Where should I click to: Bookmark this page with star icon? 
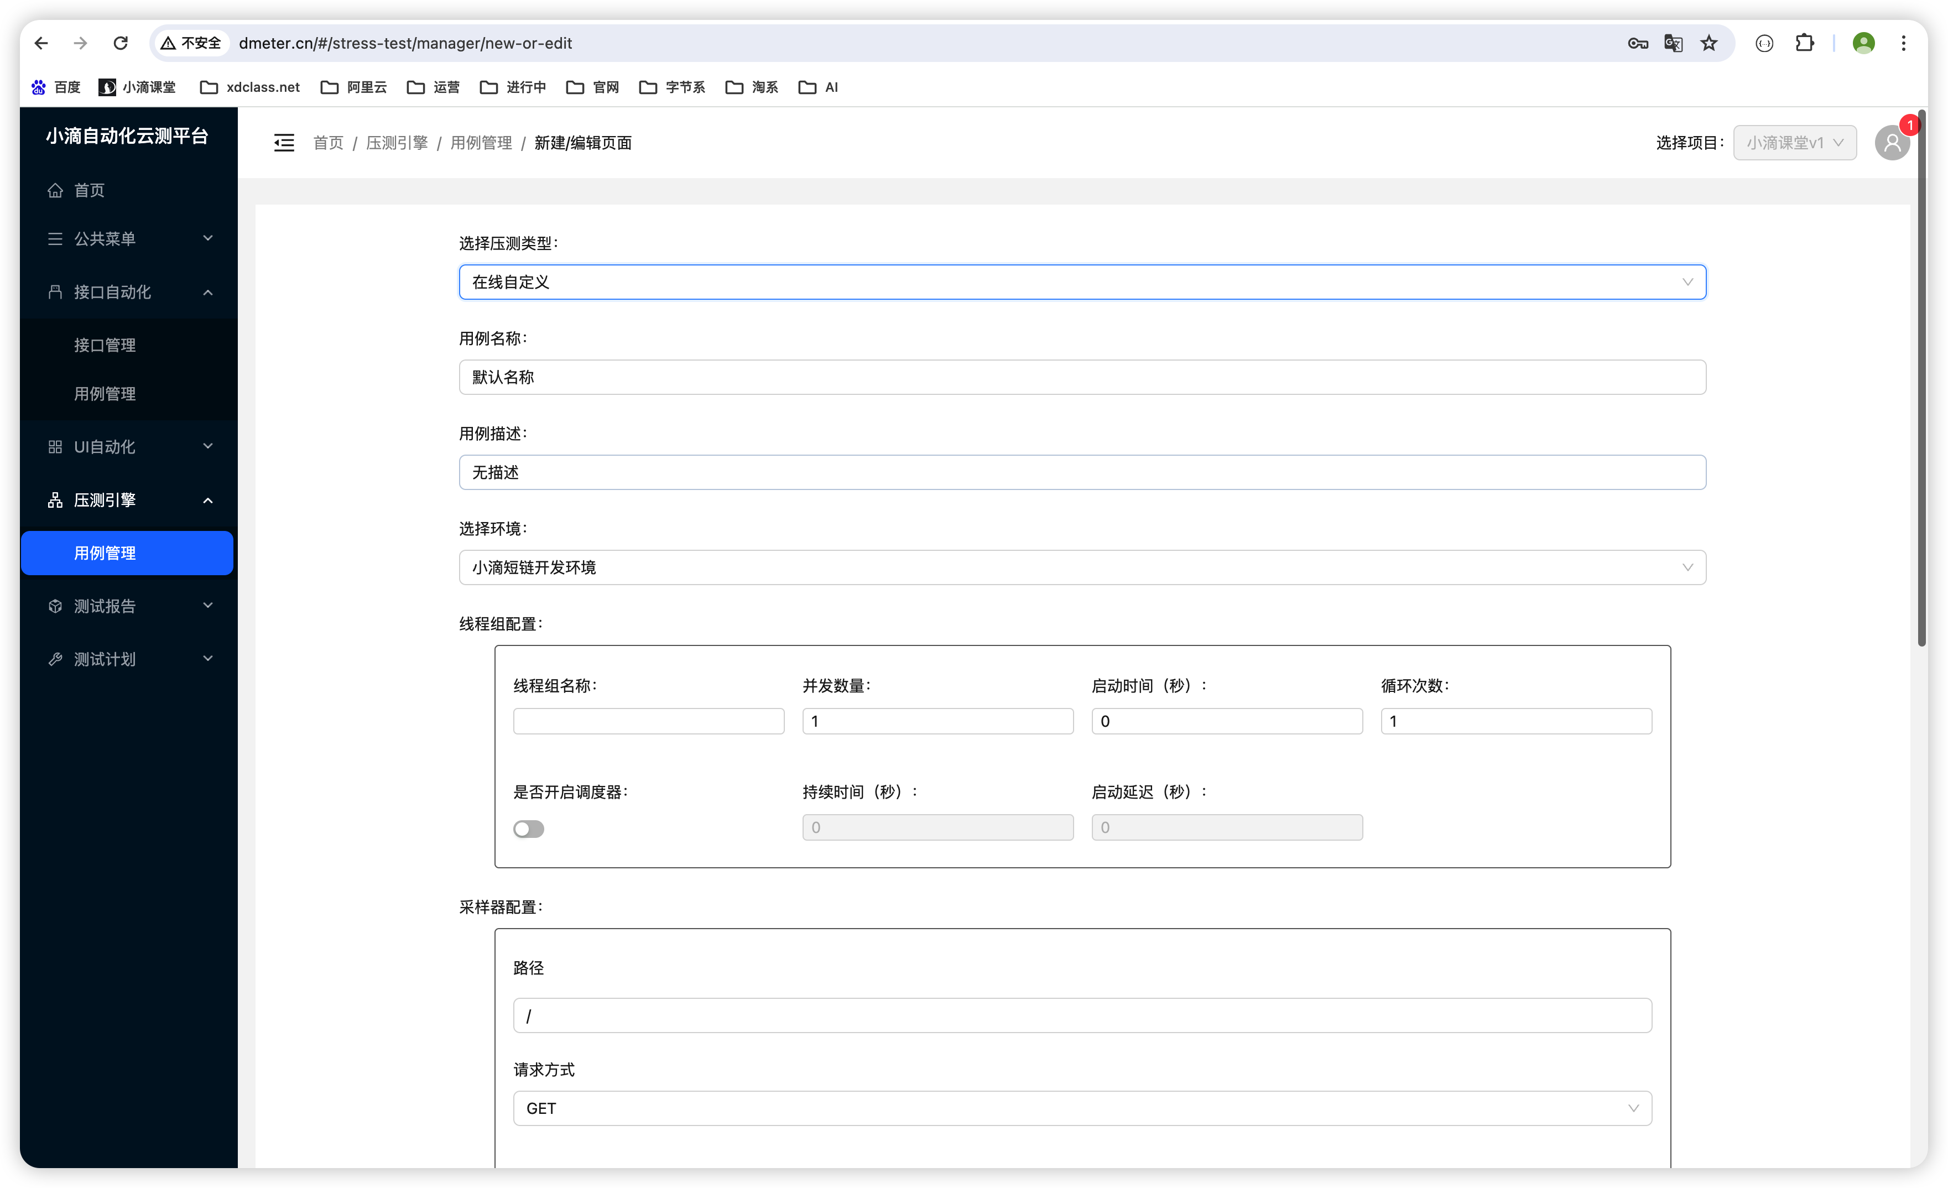(x=1709, y=43)
